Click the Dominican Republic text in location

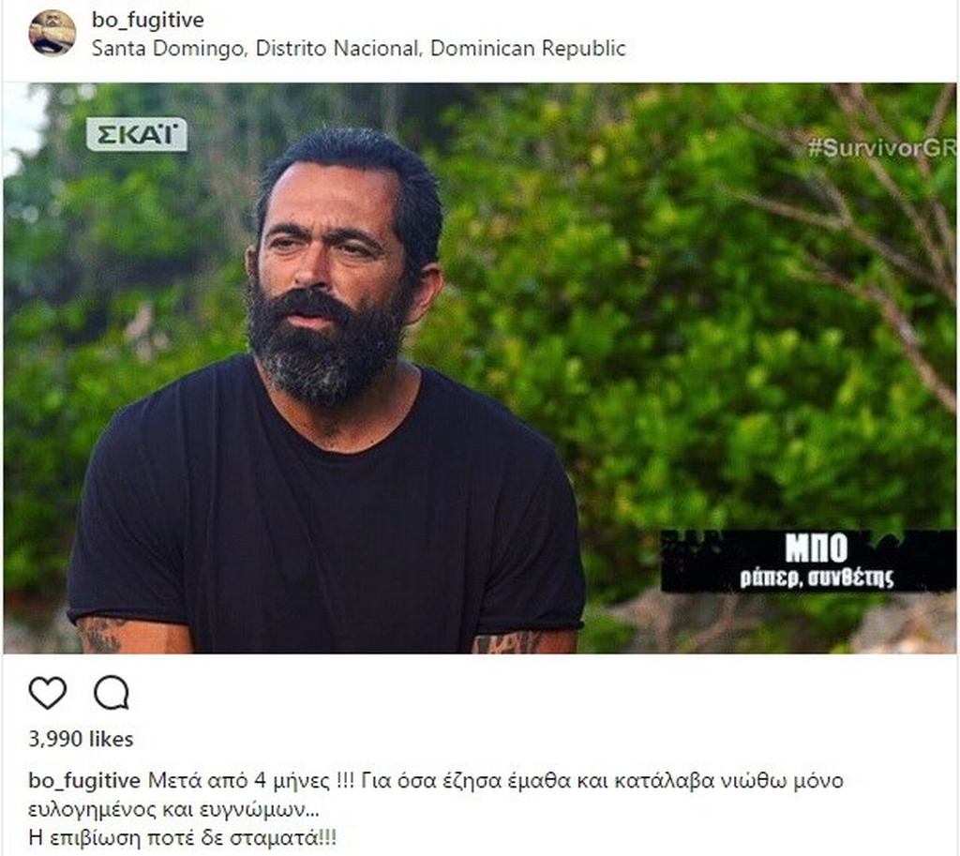click(x=529, y=49)
